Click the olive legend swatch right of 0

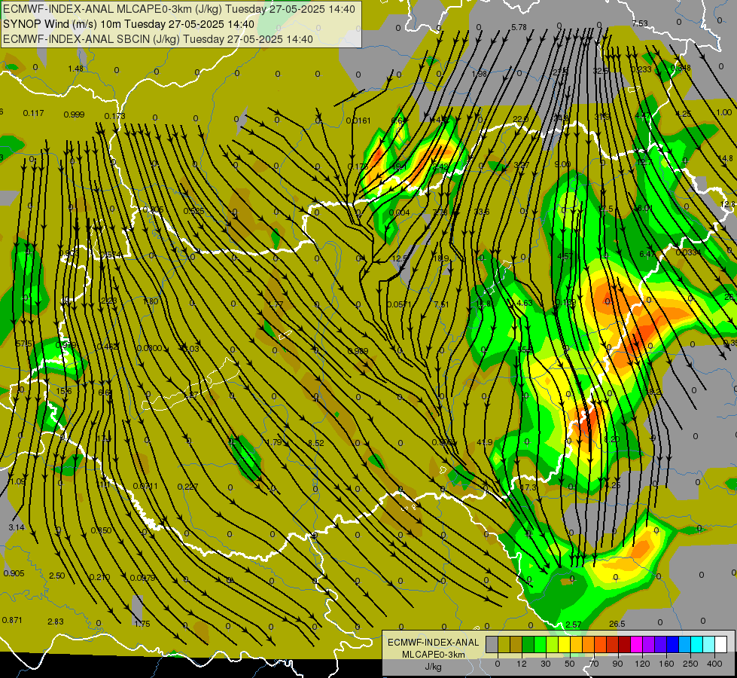click(504, 644)
